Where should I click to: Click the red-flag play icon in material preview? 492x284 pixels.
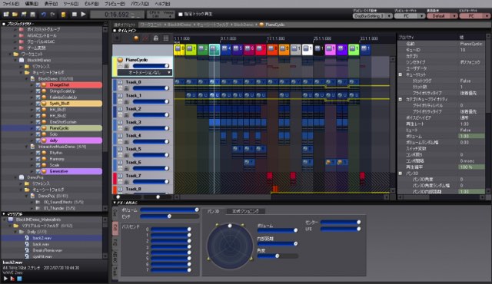pos(12,279)
